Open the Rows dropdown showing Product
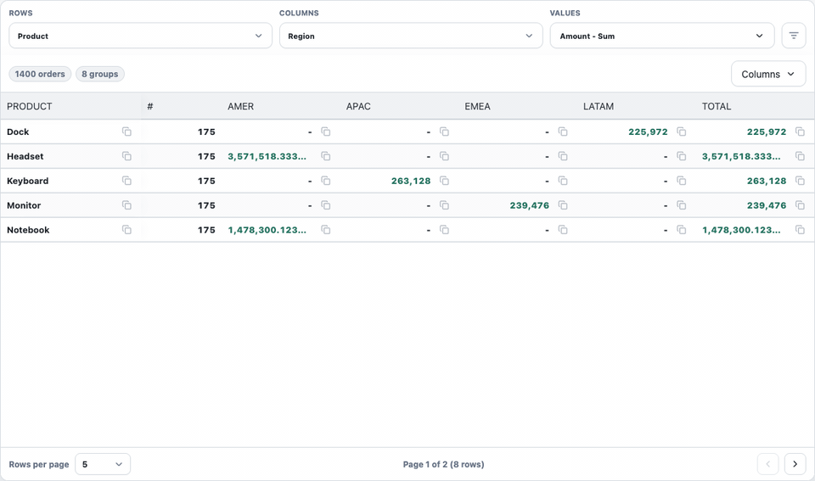Viewport: 815px width, 481px height. coord(140,36)
